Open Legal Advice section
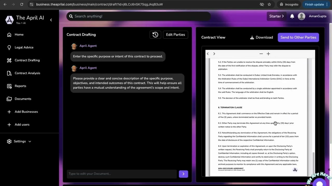 tap(24, 48)
